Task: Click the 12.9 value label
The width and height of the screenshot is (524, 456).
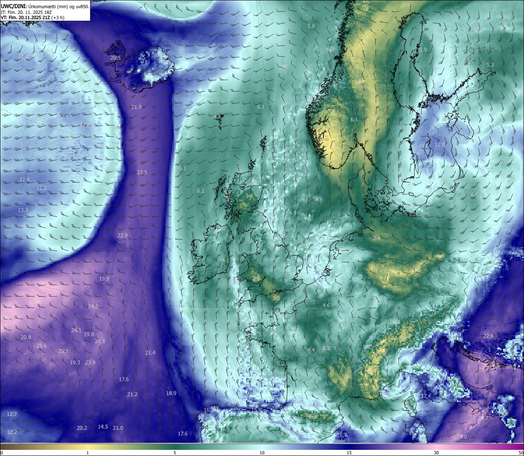Action: pos(41,188)
